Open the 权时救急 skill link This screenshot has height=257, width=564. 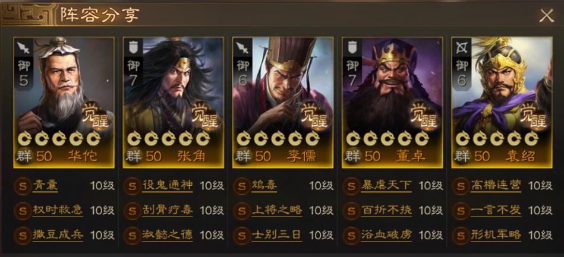tap(58, 210)
